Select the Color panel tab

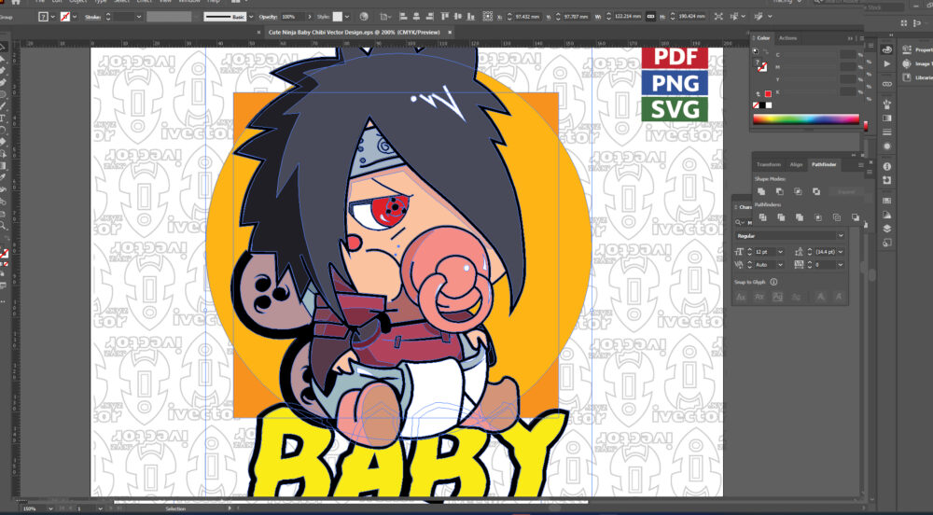click(763, 38)
